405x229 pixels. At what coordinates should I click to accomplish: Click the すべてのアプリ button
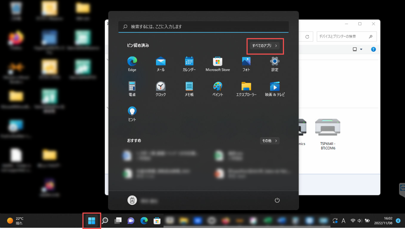265,46
